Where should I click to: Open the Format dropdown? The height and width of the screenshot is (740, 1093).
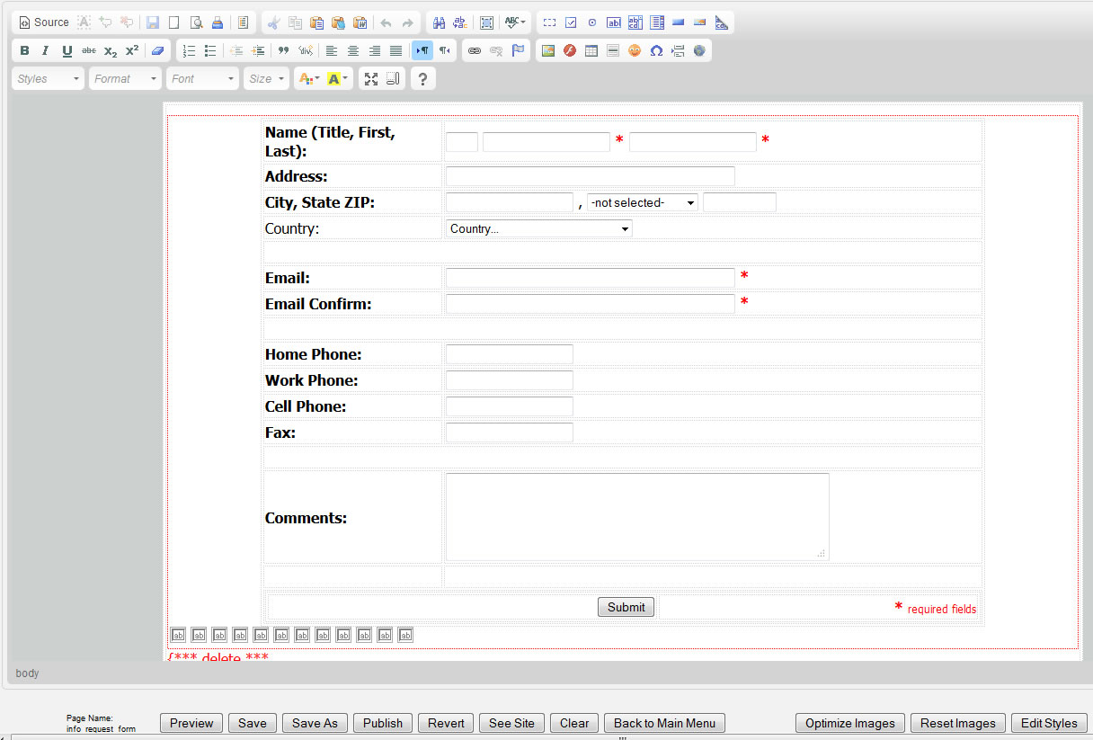point(125,79)
